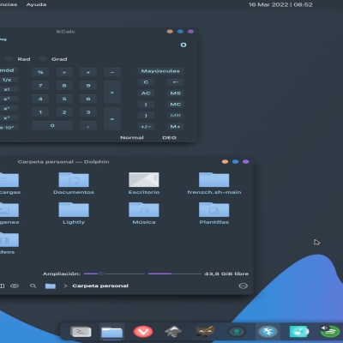Screen dimensions: 343x343
Task: Select the Grad angle mode in KCalc
Action: (53, 59)
